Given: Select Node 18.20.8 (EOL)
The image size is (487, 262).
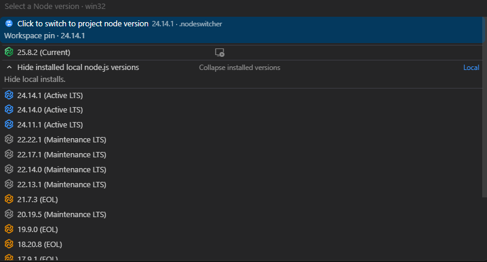Looking at the screenshot, I should (241, 244).
